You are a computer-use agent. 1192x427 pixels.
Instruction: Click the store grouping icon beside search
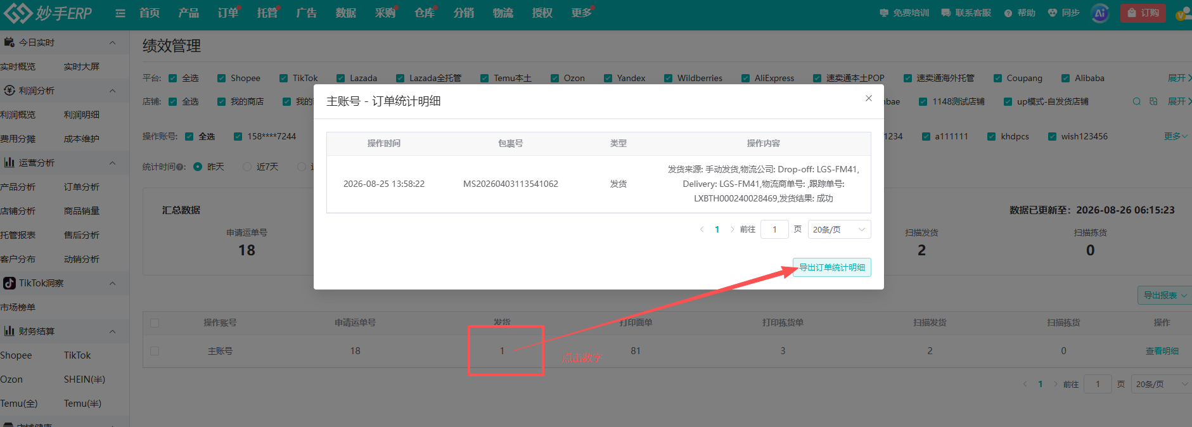(x=1153, y=101)
